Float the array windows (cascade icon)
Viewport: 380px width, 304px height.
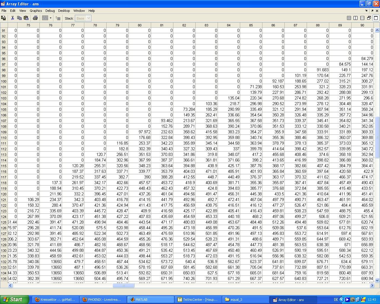pyautogui.click(x=369, y=18)
